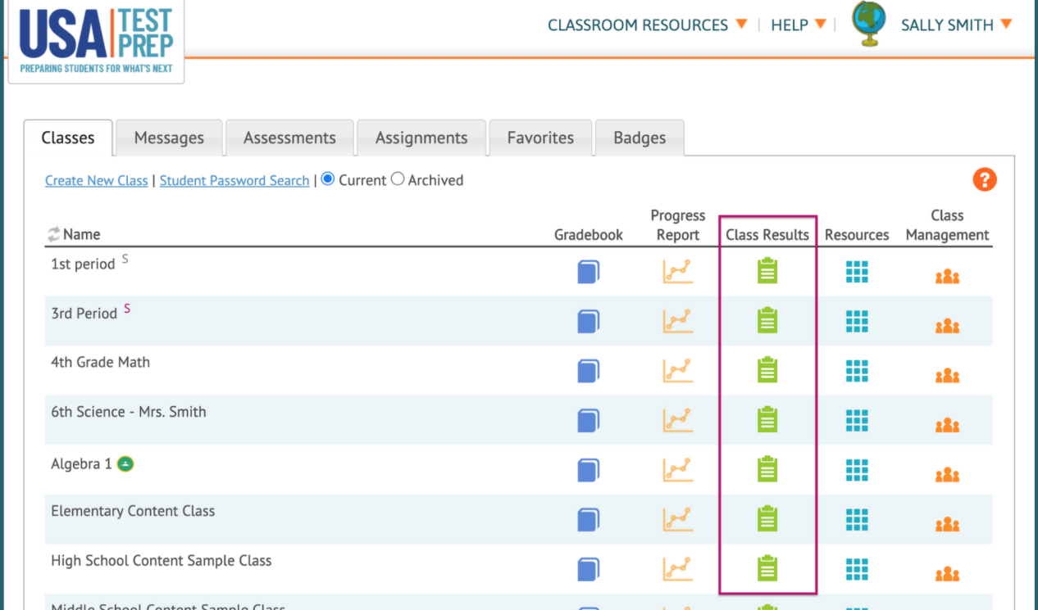Go home via USA Test Prep logo
This screenshot has height=610, width=1038.
[x=96, y=40]
